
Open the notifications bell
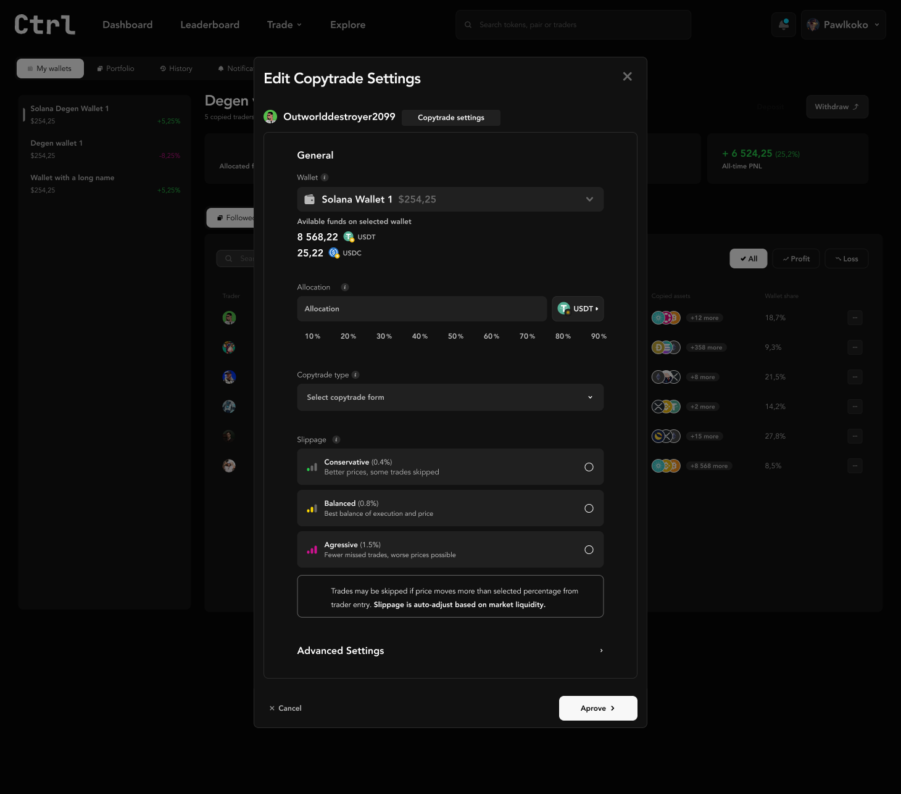coord(784,25)
